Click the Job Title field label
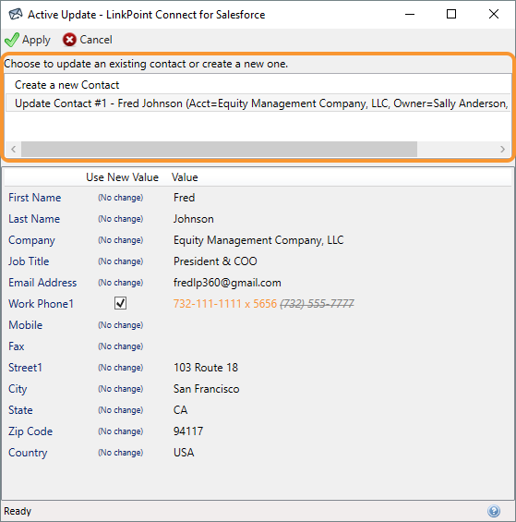Screen dimensions: 516x522 point(29,261)
